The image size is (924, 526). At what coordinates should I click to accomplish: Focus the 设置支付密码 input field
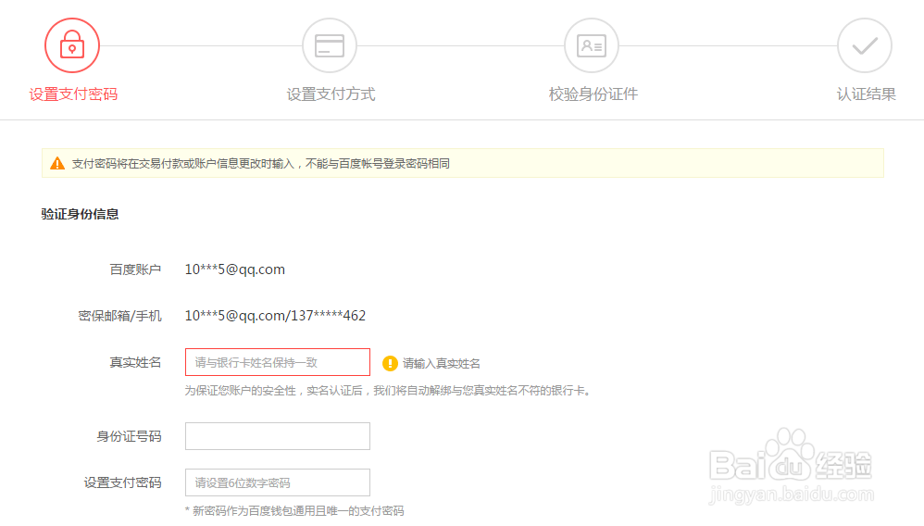click(x=278, y=482)
